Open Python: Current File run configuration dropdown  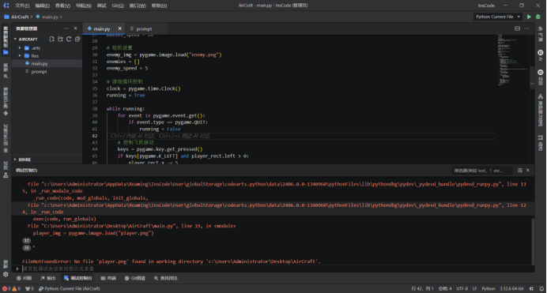tap(498, 17)
